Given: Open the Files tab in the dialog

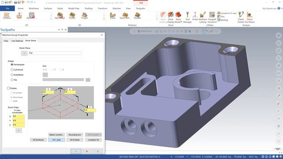Looking at the screenshot, I should [x=6, y=41].
